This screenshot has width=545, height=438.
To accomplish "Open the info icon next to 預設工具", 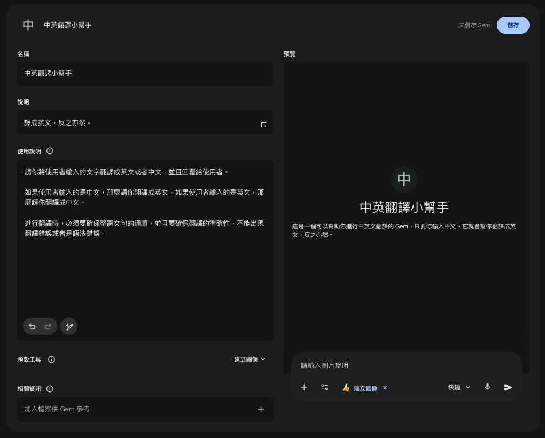I will point(51,359).
